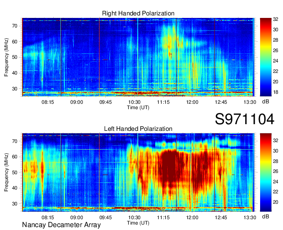Viewport: 283px width, 230px height.
Task: Click the 20 value on lower colorbar scale
Action: click(x=276, y=202)
